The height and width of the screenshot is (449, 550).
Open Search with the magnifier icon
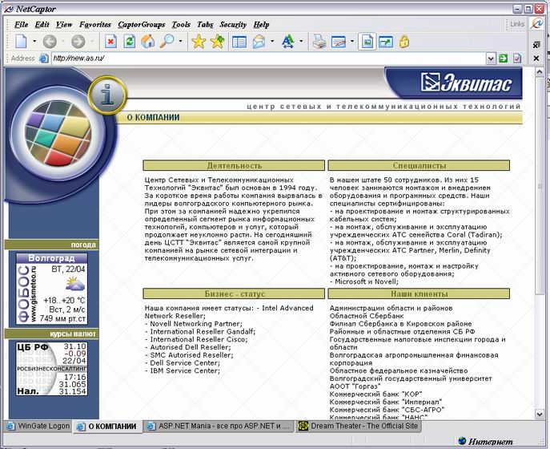167,42
